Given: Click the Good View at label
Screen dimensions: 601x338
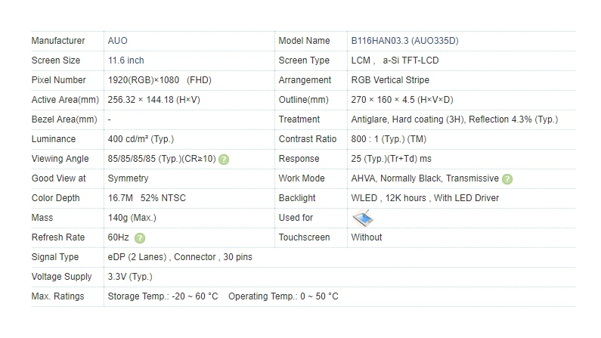Looking at the screenshot, I should click(59, 178).
